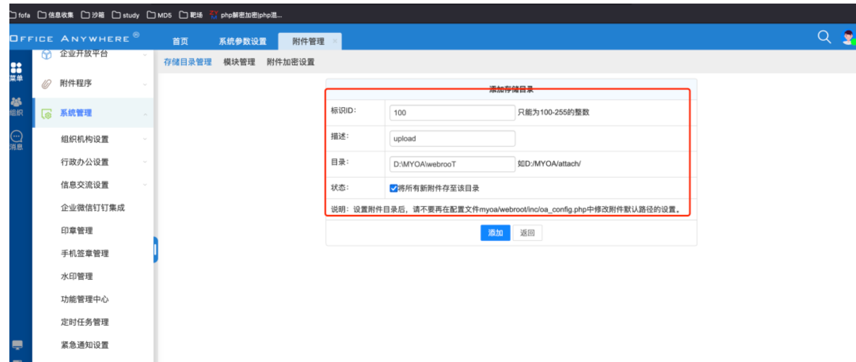Expand the 信息交流设置 submenu

pos(145,185)
